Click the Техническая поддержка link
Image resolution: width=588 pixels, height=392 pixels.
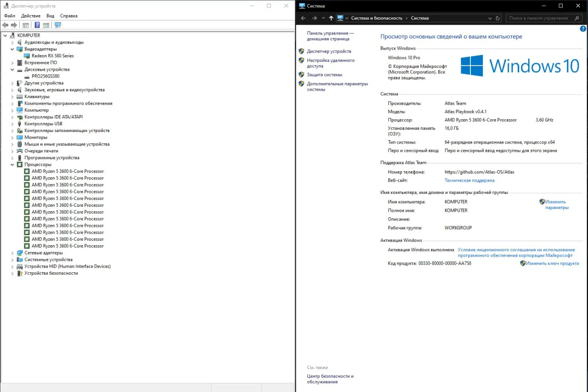469,181
